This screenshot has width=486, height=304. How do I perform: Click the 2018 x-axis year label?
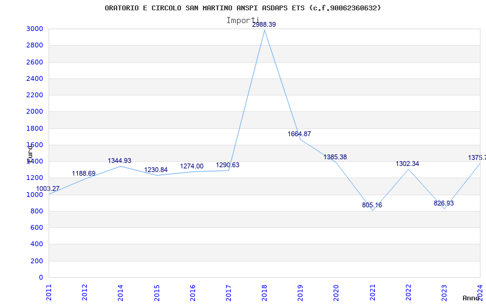click(264, 292)
